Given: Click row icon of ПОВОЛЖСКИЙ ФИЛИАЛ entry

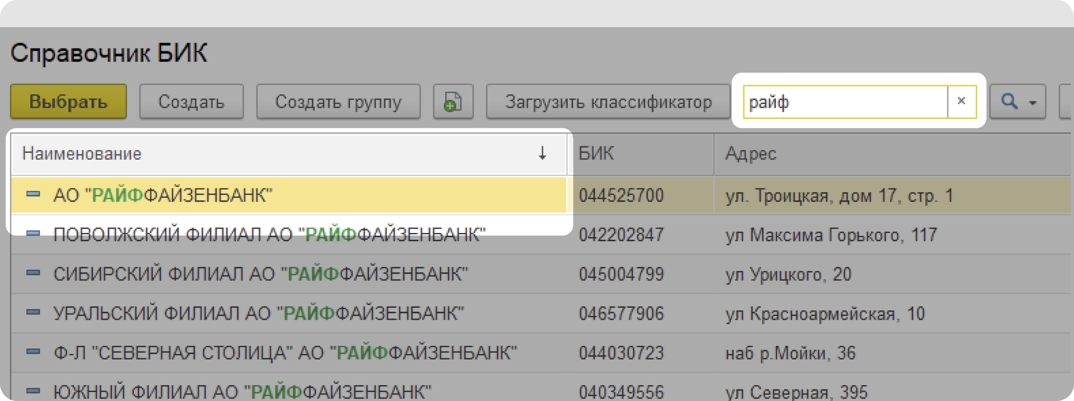Looking at the screenshot, I should click(33, 234).
